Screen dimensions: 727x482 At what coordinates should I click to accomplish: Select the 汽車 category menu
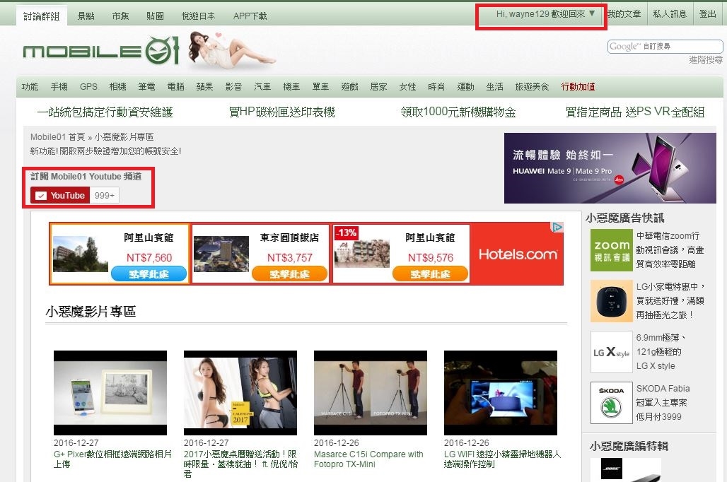pyautogui.click(x=262, y=87)
